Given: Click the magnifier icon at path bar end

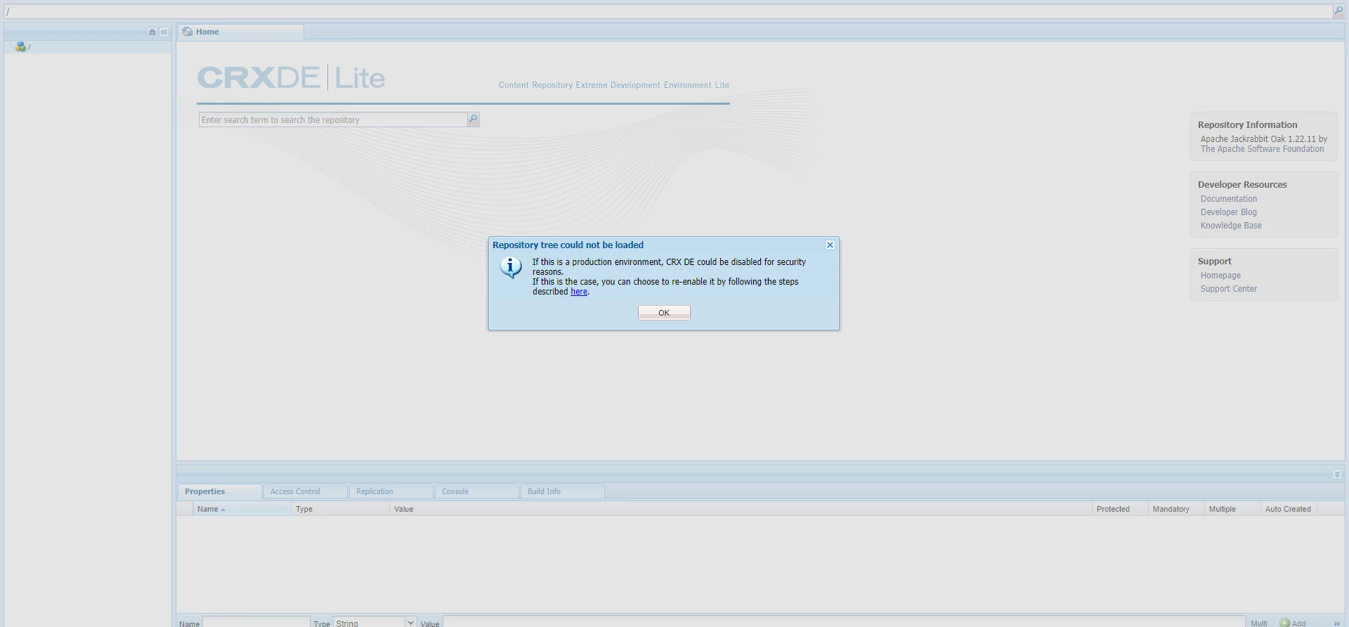Looking at the screenshot, I should click(1338, 11).
